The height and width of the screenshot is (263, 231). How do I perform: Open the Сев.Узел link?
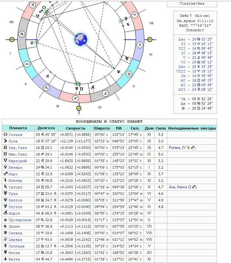[18, 148]
